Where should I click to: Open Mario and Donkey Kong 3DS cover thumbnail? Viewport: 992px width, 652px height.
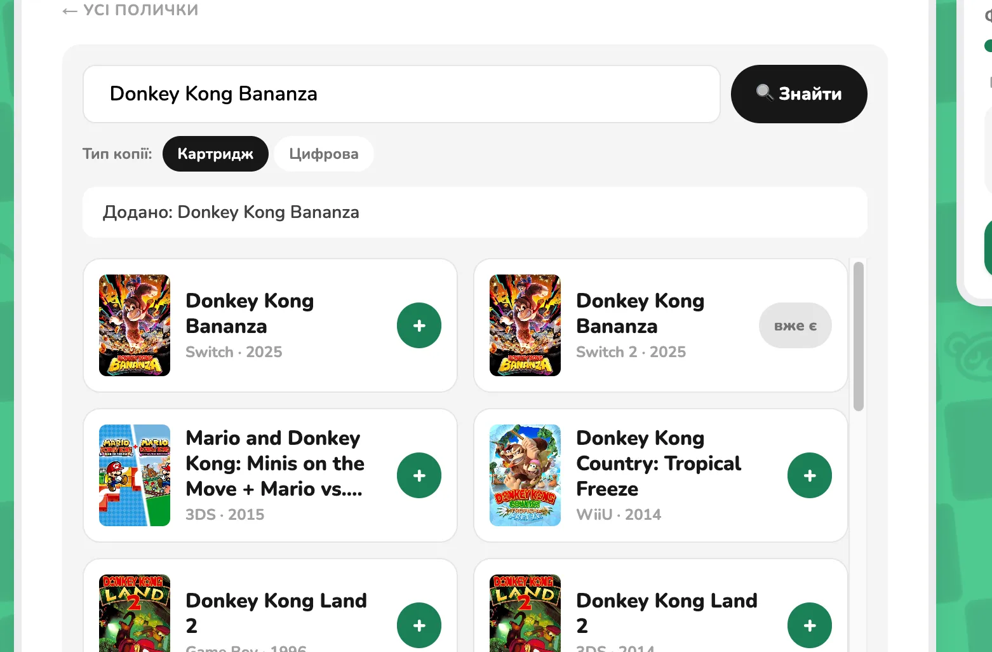click(x=135, y=475)
